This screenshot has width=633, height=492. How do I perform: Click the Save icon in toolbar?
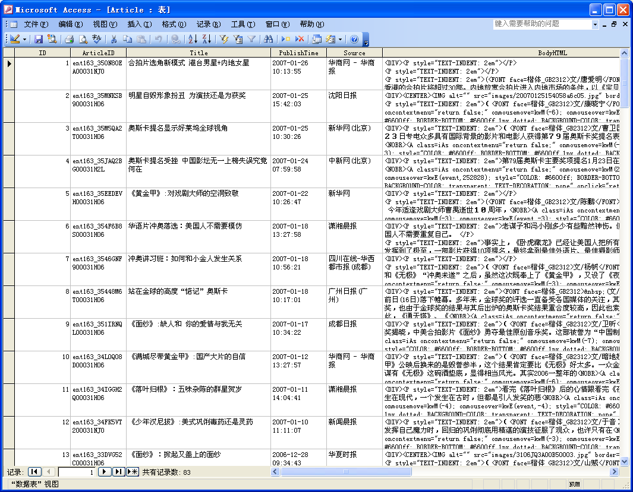pos(39,39)
